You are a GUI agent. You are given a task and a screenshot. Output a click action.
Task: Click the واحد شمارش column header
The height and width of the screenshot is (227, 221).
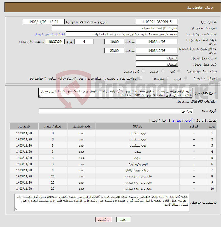tap(81, 126)
